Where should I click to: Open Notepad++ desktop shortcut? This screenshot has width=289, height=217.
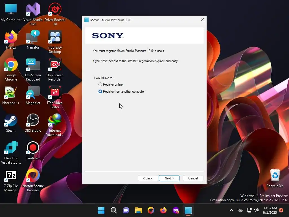click(11, 95)
